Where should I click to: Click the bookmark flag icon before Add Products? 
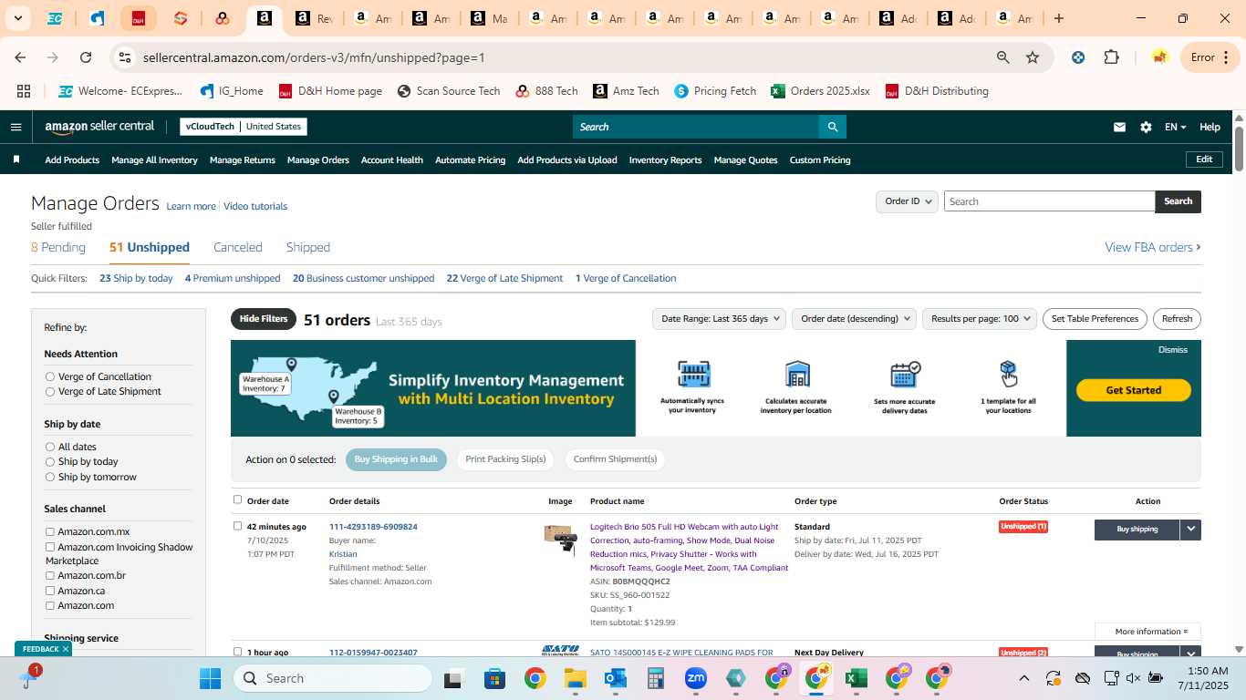point(16,160)
